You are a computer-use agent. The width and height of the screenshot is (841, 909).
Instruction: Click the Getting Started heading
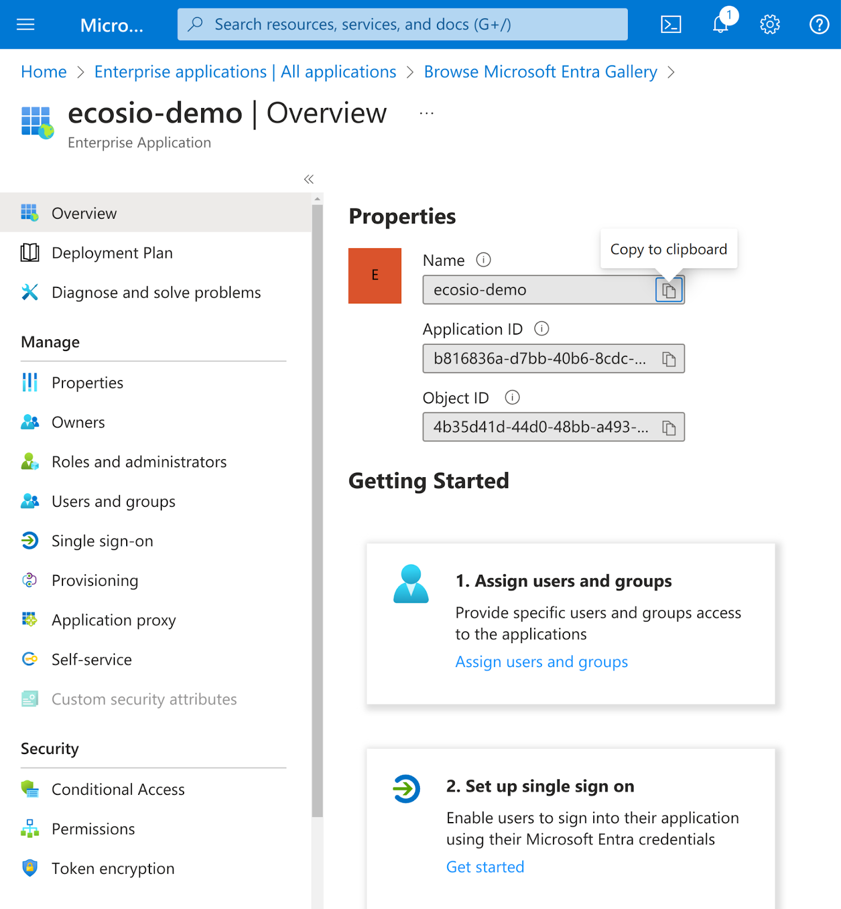[x=428, y=481]
